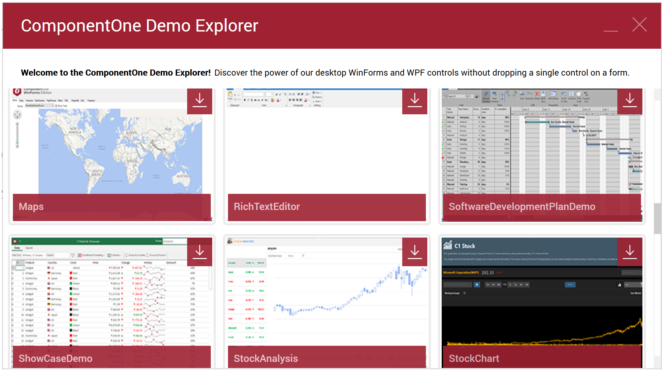Click the ShowCaseDemo label
The width and height of the screenshot is (665, 373).
(56, 359)
